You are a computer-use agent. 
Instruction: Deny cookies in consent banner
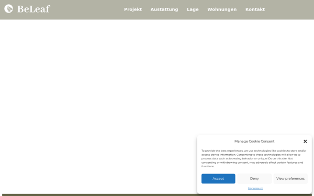coord(254,179)
